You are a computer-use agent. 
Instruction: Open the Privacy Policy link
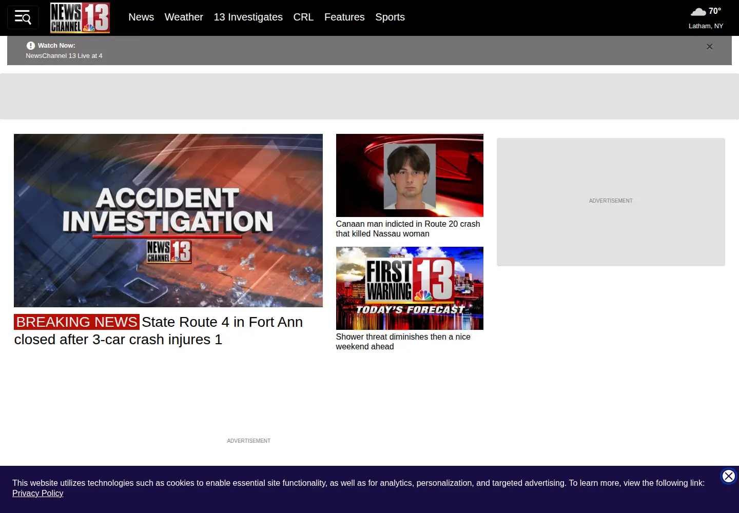click(x=38, y=493)
